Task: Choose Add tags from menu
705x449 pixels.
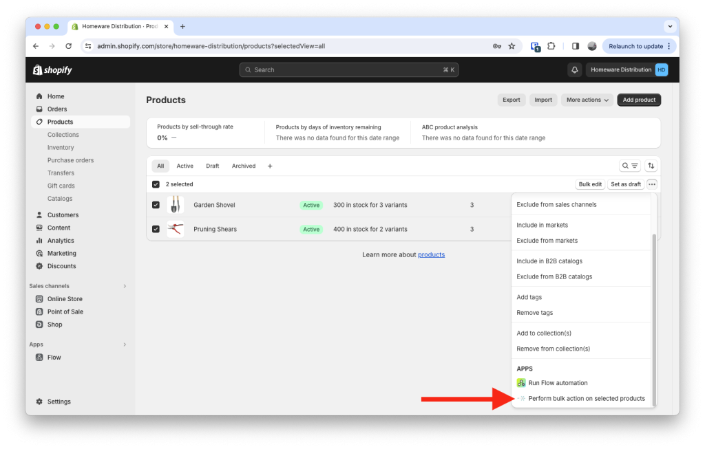Action: point(529,297)
